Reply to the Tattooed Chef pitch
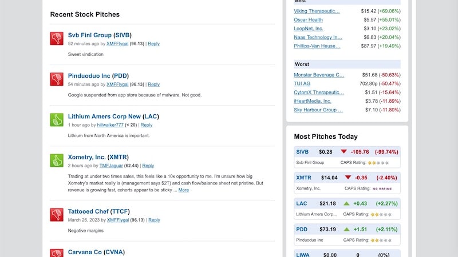The height and width of the screenshot is (257, 458). coord(154,220)
